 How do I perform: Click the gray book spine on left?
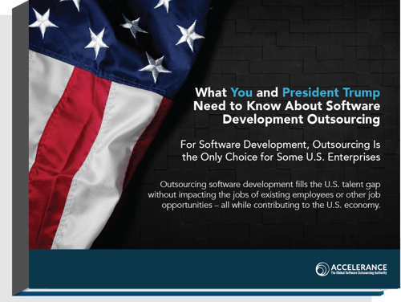[x=20, y=150]
